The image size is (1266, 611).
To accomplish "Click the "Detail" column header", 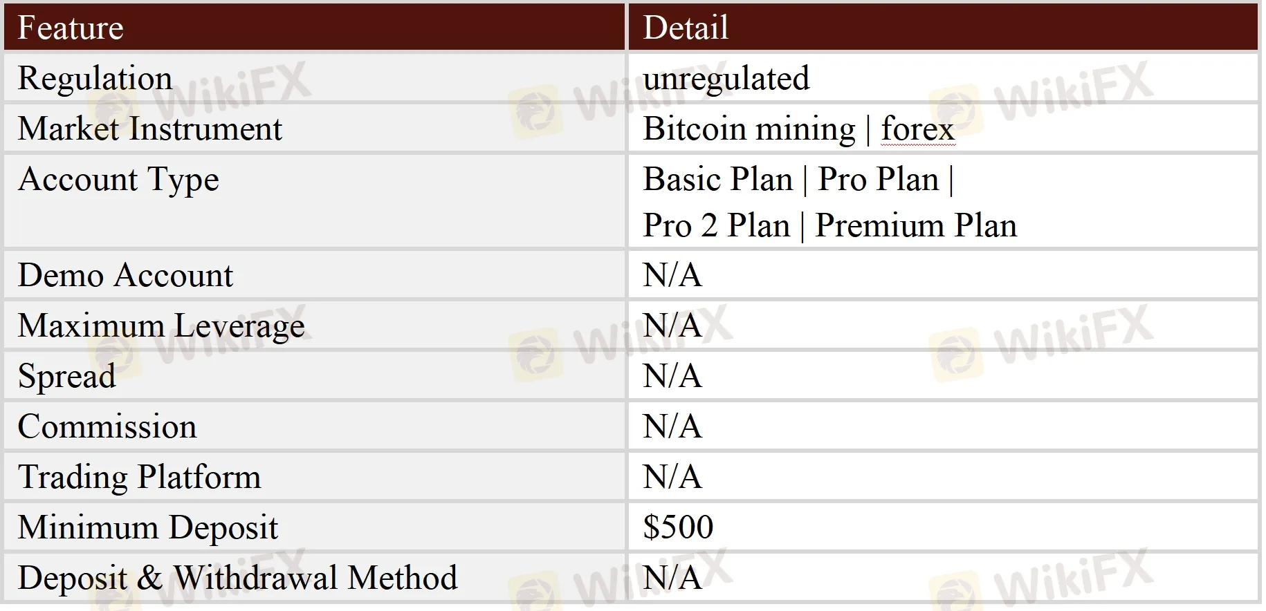I will point(686,28).
